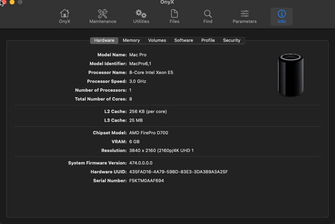This screenshot has width=335, height=224.
Task: Click the processor name 8-Core Intel Xeon E5
Action: click(151, 72)
